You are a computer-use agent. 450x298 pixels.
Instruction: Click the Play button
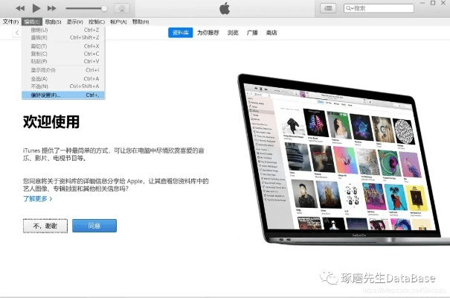(x=35, y=7)
